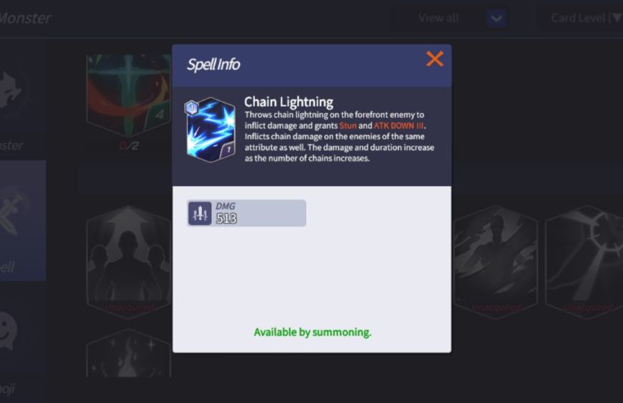
Task: Click the DMG 513 stat box
Action: pyautogui.click(x=246, y=213)
